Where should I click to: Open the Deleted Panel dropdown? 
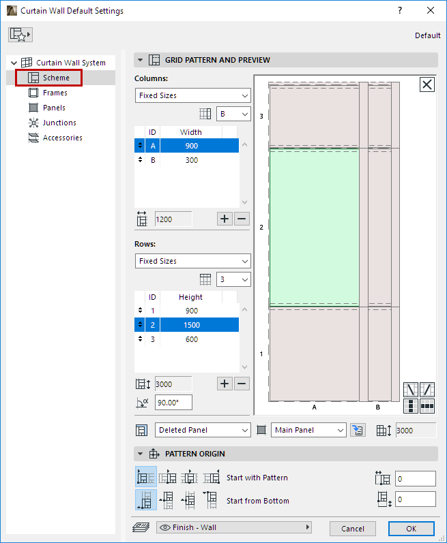(x=203, y=430)
